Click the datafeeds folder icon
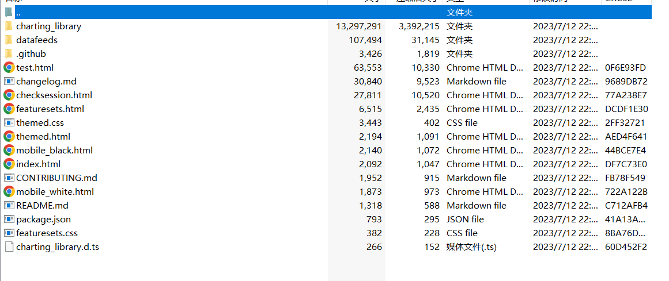 [9, 40]
